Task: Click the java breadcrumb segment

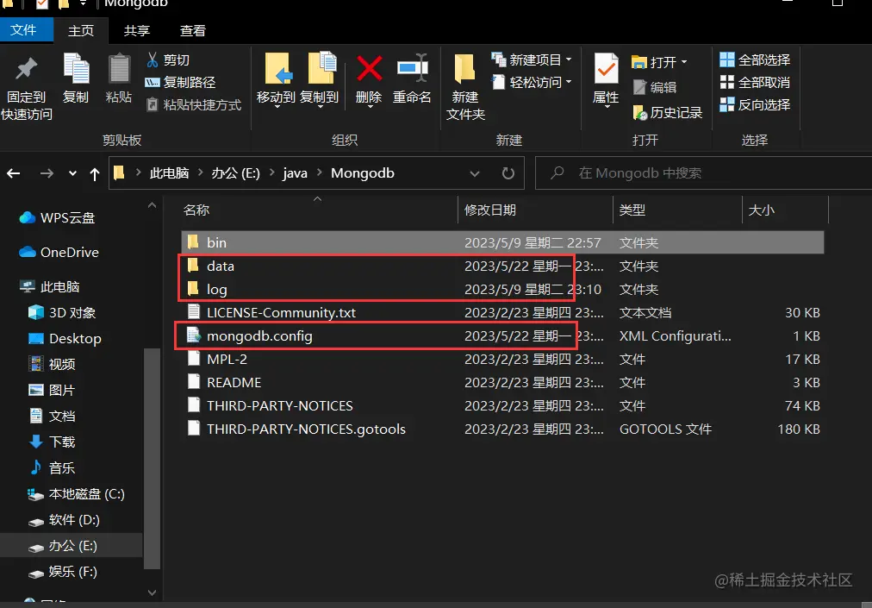Action: pos(295,173)
